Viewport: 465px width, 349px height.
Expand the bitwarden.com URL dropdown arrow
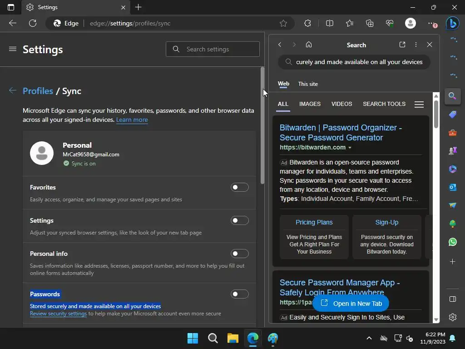(x=350, y=148)
